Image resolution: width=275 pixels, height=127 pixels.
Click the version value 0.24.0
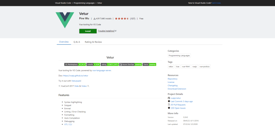tap(186, 117)
